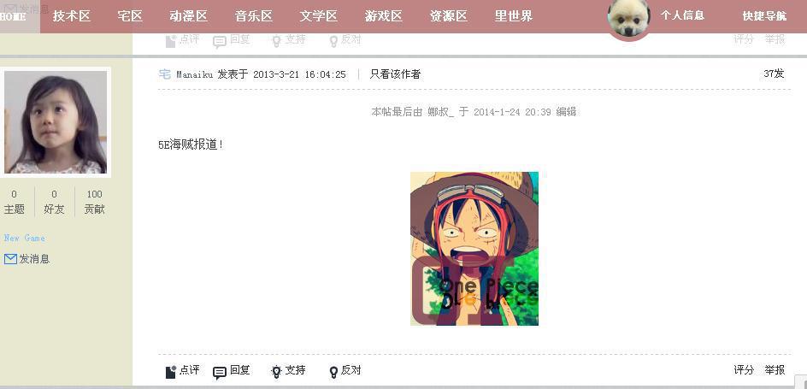Open the One Piece Luffy image
This screenshot has width=807, height=389.
point(474,249)
